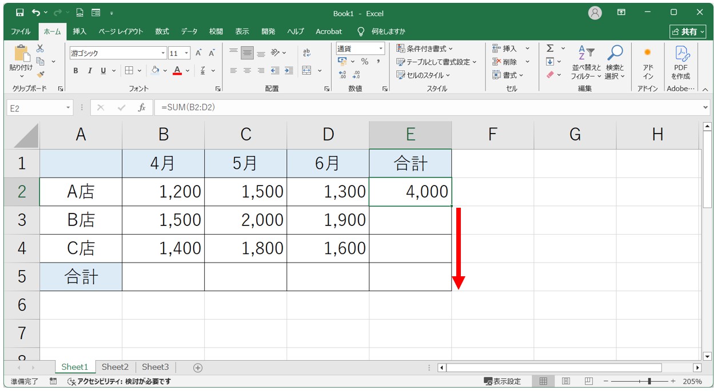Switch to the データ tab
The width and height of the screenshot is (717, 391).
pyautogui.click(x=189, y=31)
